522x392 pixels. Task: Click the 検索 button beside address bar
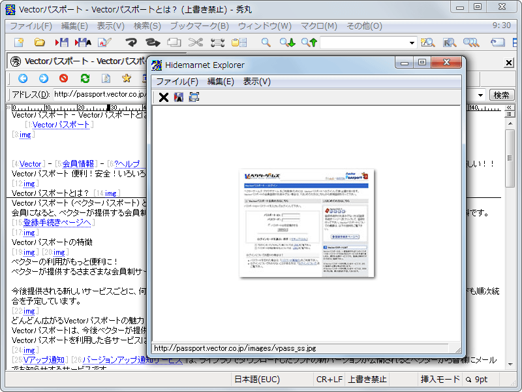point(501,95)
